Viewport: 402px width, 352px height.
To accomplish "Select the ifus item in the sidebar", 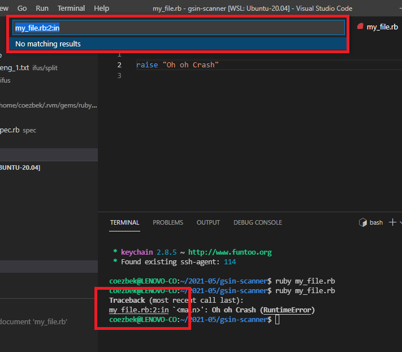I will pyautogui.click(x=5, y=80).
